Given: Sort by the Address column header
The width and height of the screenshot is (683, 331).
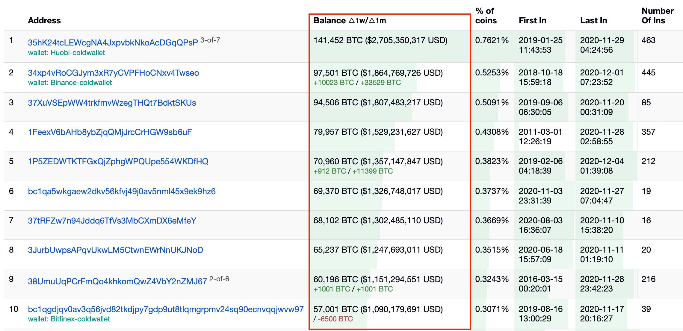Looking at the screenshot, I should (44, 20).
